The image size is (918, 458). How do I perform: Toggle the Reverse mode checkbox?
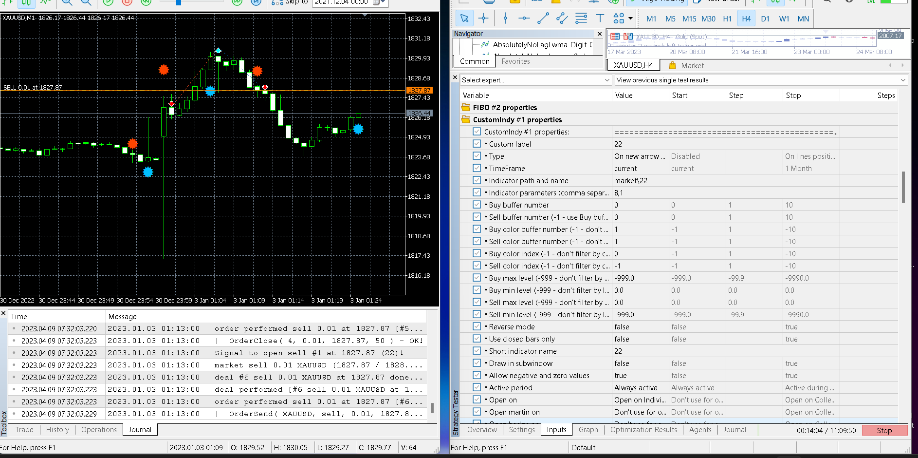coord(477,326)
